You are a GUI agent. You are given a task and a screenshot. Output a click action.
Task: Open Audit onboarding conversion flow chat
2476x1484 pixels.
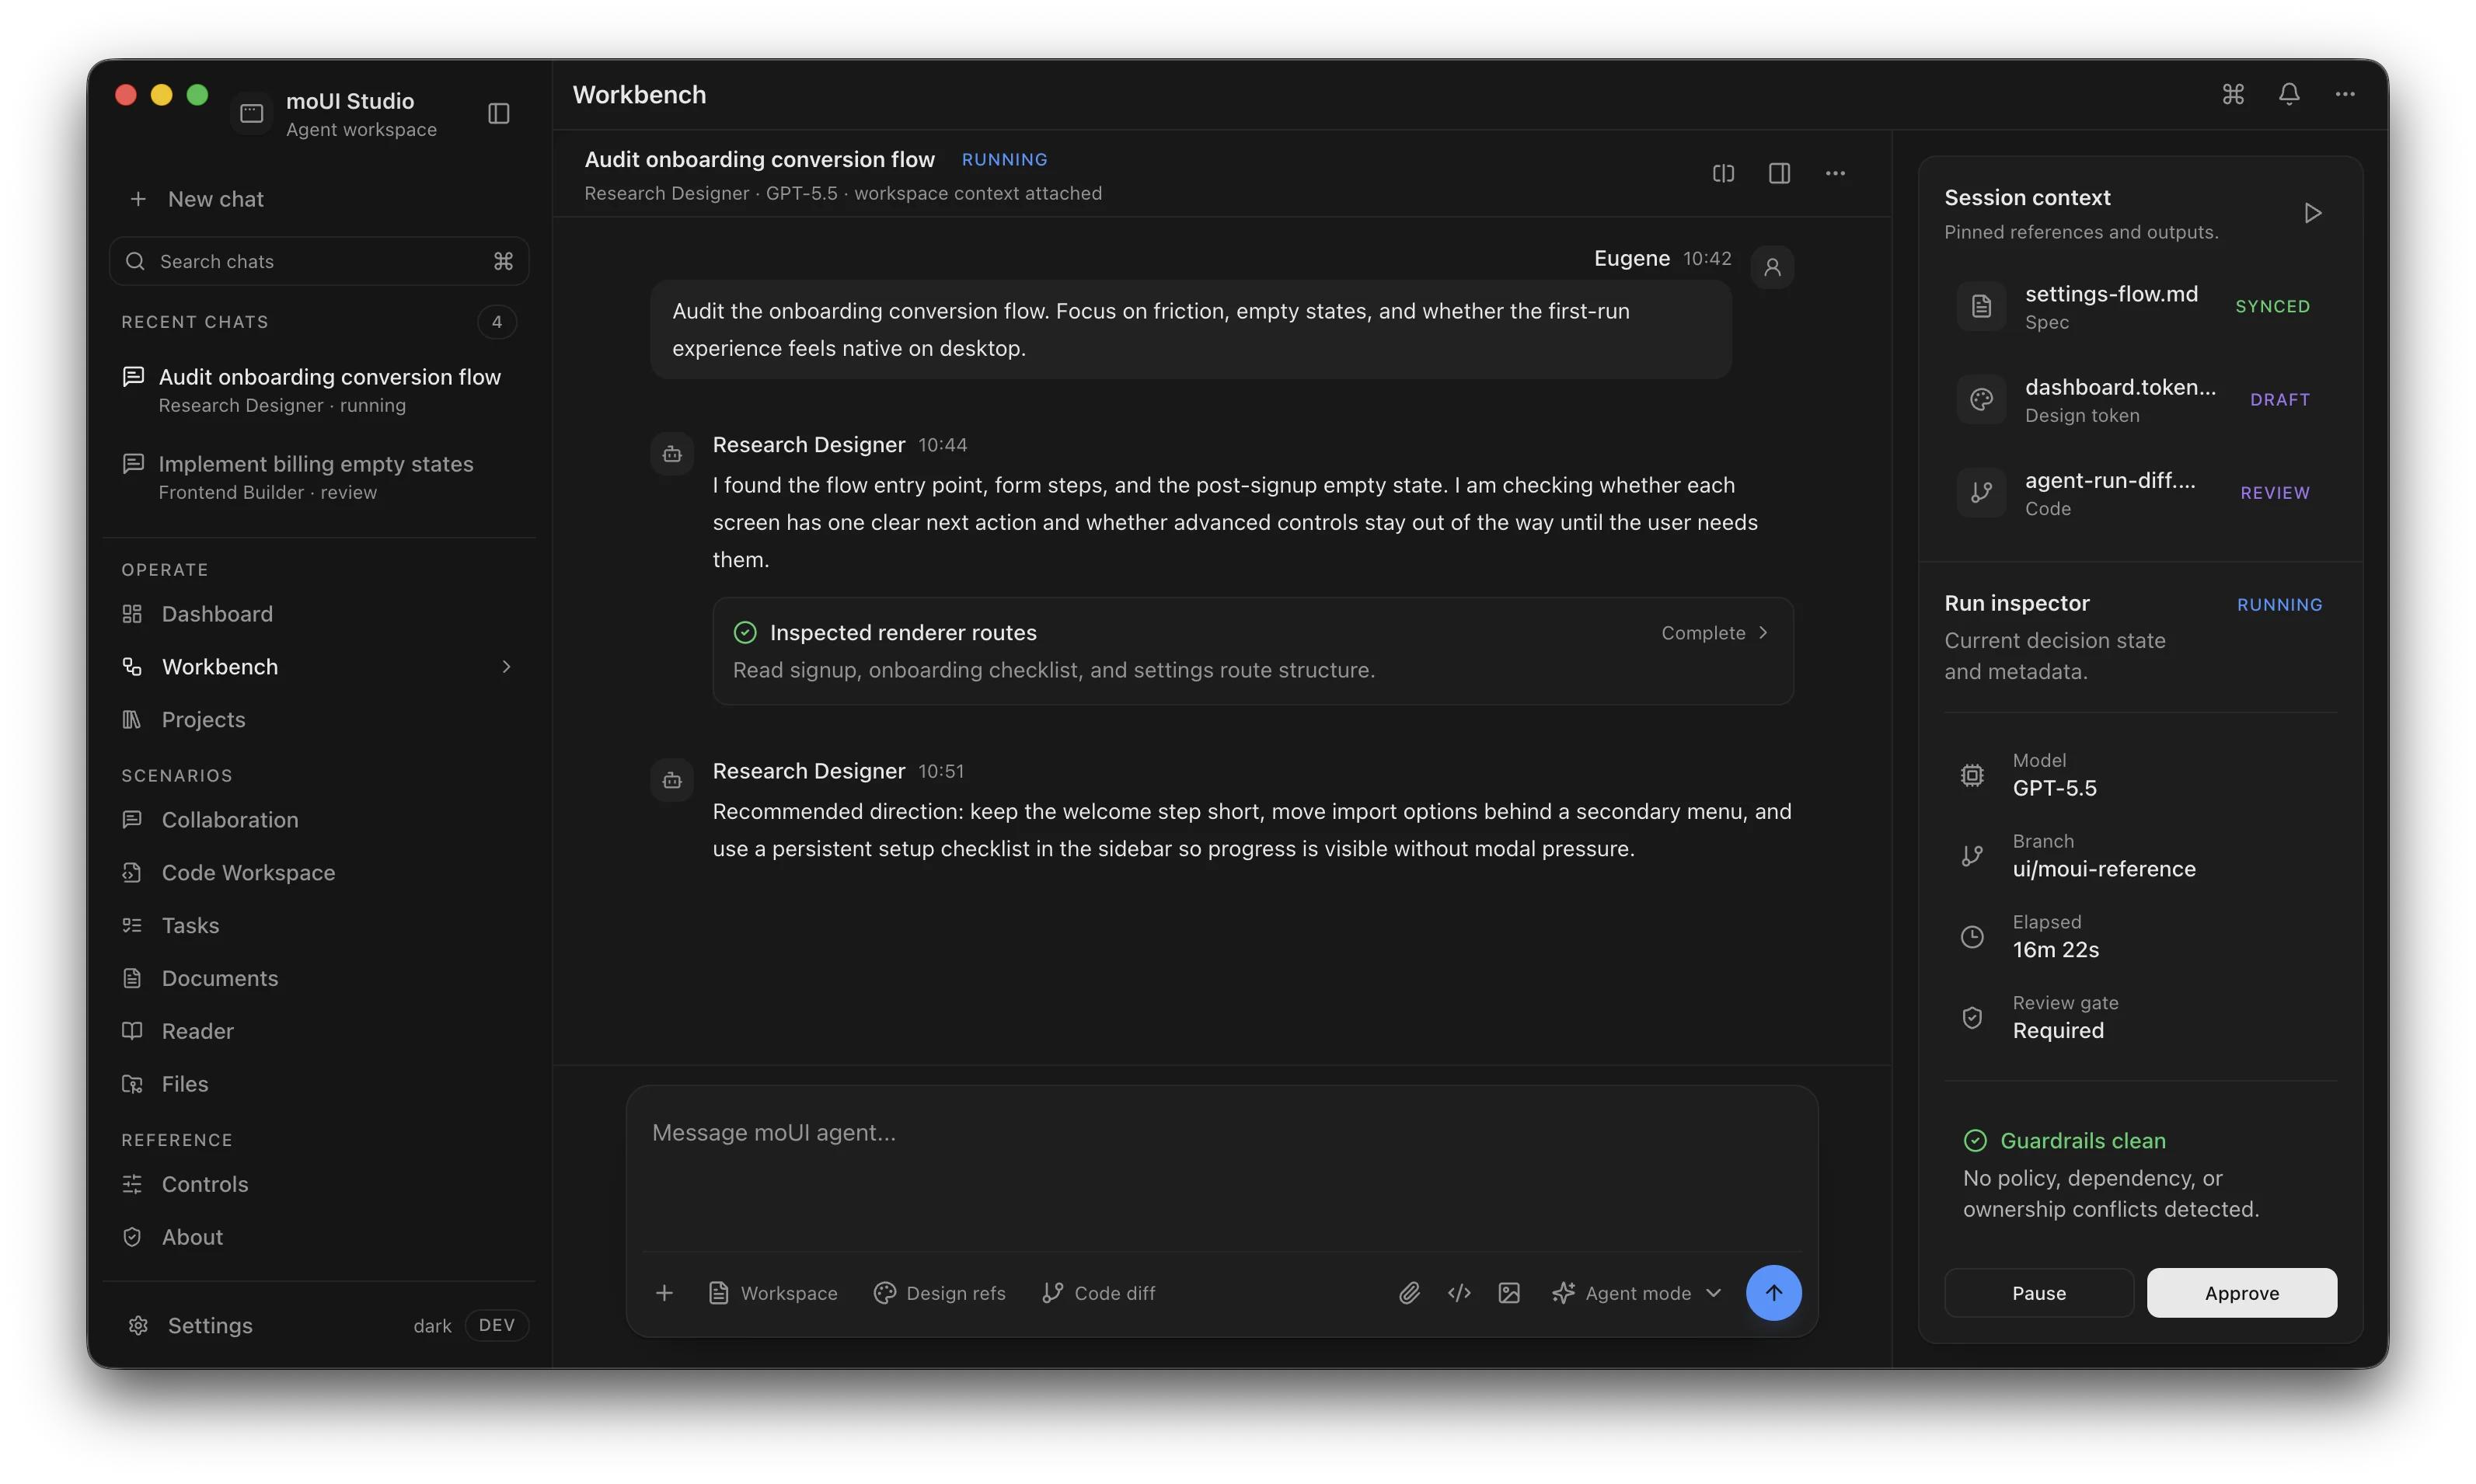pos(318,390)
